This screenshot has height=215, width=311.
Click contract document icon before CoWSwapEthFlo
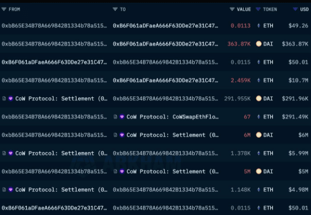pos(115,117)
